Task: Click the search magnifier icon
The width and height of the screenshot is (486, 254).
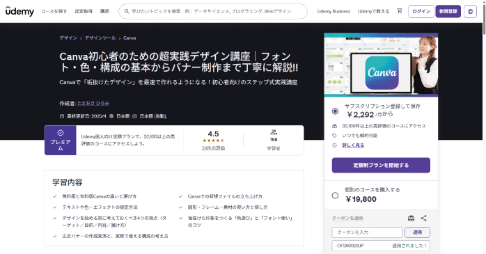Action: (127, 11)
